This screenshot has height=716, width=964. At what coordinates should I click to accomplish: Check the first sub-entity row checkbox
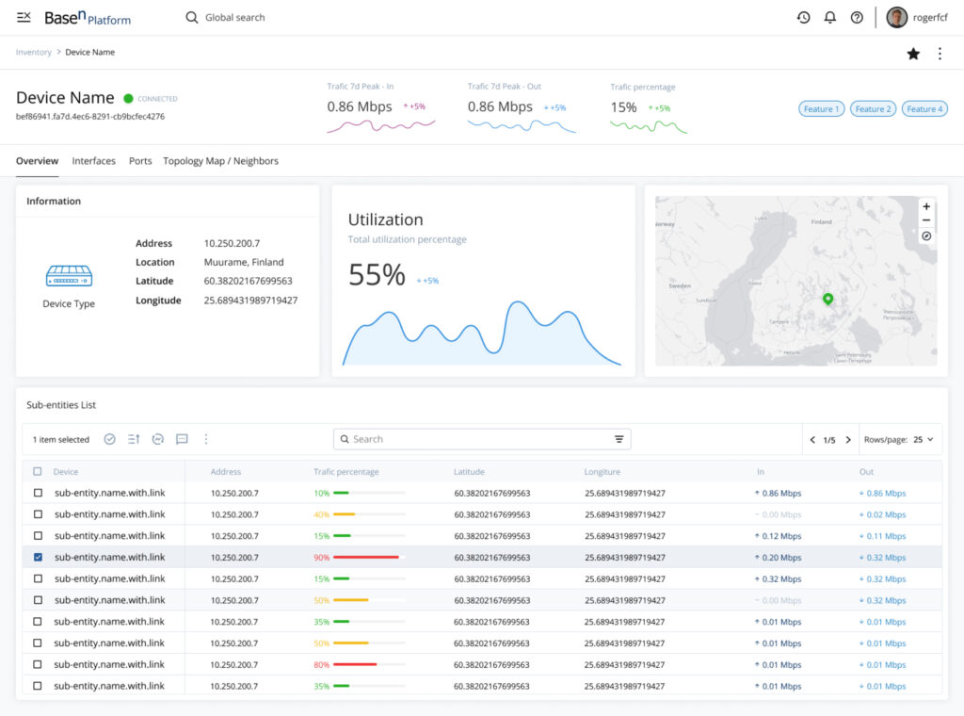click(x=38, y=493)
